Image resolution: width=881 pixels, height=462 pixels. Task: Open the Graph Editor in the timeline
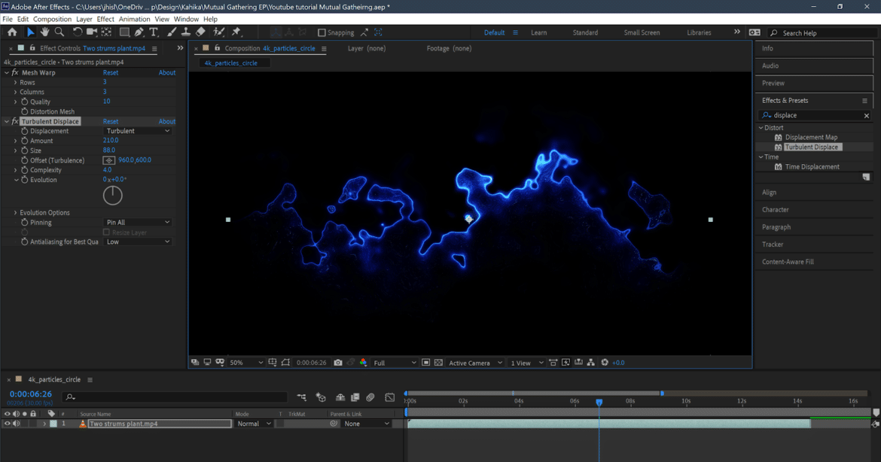[x=390, y=397]
